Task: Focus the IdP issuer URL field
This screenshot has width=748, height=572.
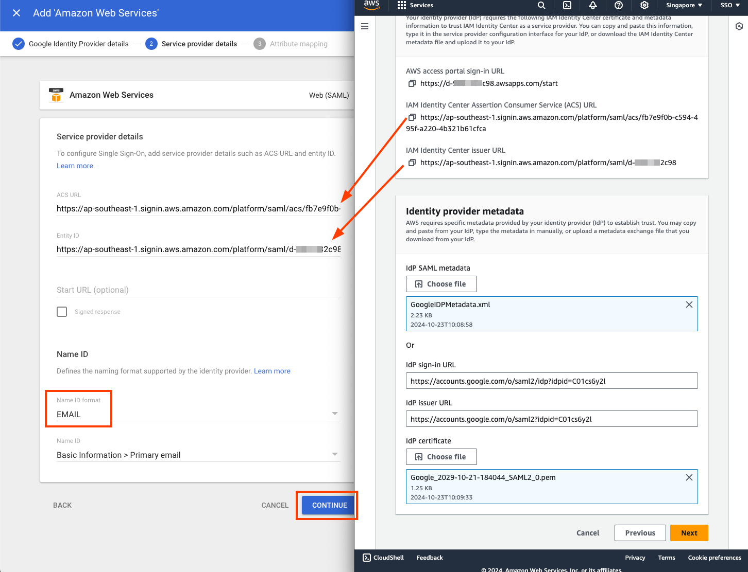Action: click(552, 419)
